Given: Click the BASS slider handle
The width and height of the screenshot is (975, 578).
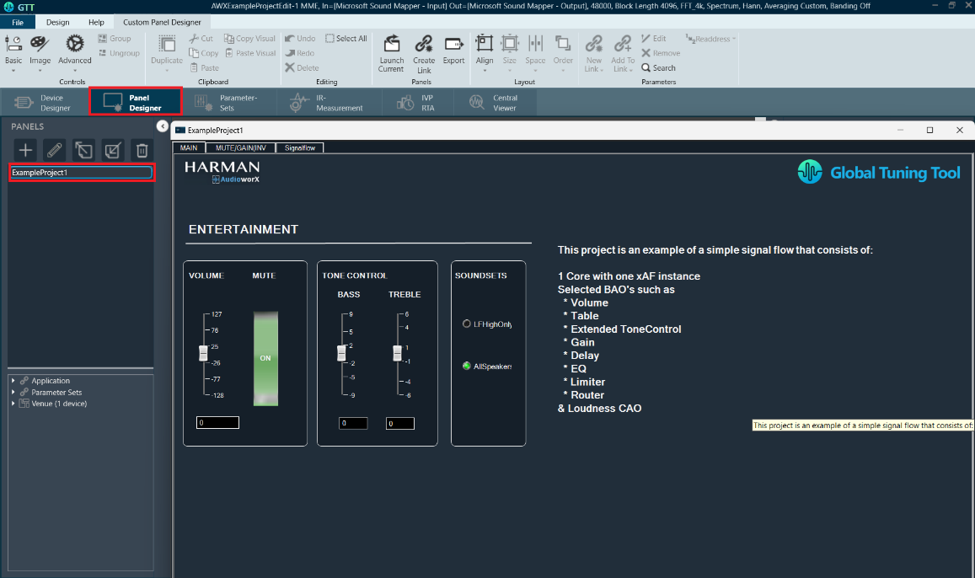Looking at the screenshot, I should (341, 353).
